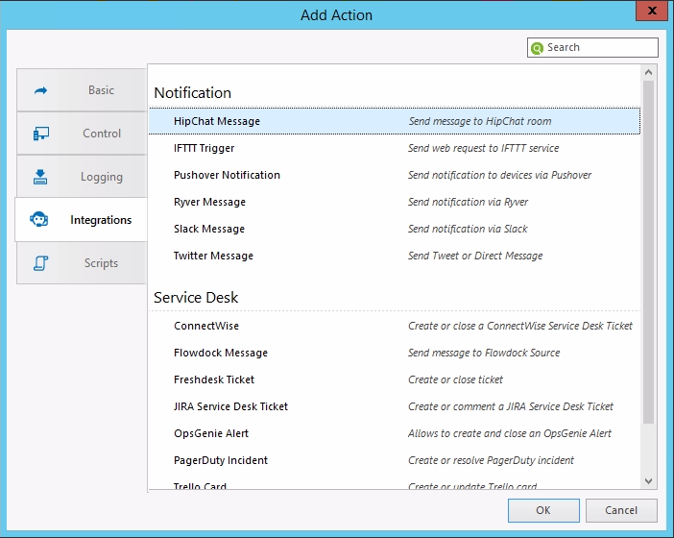Click 'Create or resolve PagerDuty incident' text

(x=491, y=460)
